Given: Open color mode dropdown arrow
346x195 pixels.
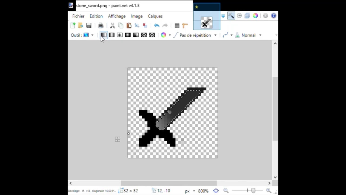Looking at the screenshot, I should (170, 35).
